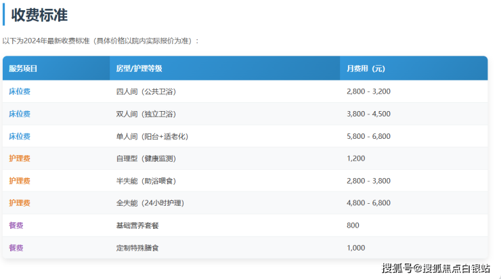Click the 护理费 label for 自理型

click(x=20, y=158)
